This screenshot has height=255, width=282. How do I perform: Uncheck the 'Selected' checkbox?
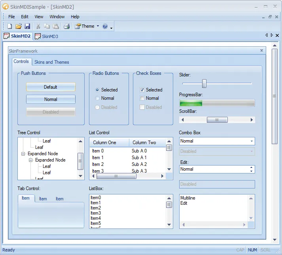142,89
